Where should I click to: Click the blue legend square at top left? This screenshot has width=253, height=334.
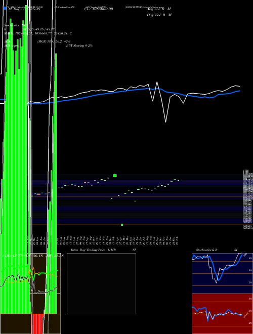click(6, 8)
